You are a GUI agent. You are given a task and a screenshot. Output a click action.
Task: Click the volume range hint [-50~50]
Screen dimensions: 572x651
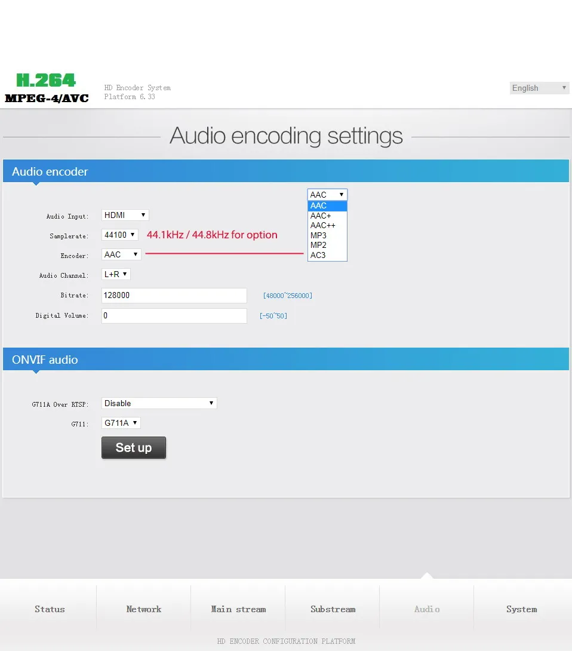(x=273, y=316)
